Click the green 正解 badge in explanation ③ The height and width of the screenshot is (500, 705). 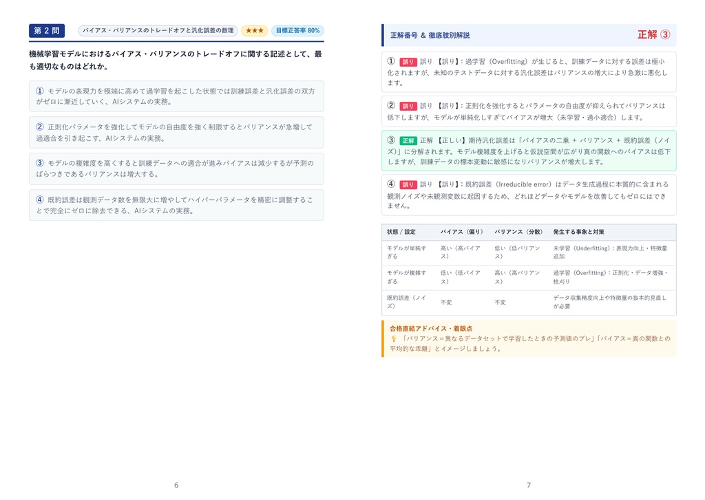pyautogui.click(x=408, y=140)
